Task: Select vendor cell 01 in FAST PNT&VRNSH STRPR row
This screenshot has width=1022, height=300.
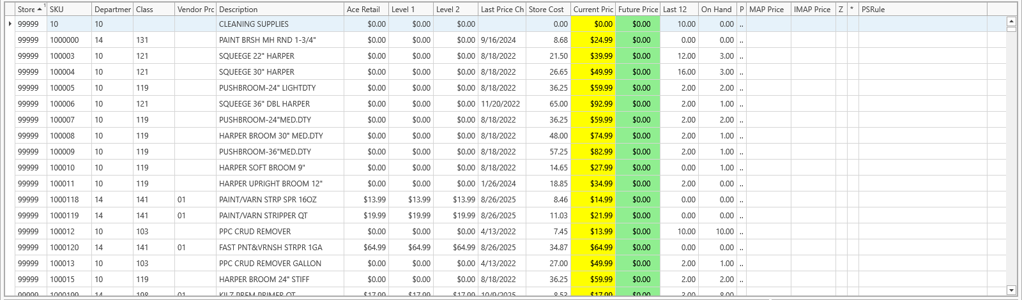Action: [x=195, y=248]
